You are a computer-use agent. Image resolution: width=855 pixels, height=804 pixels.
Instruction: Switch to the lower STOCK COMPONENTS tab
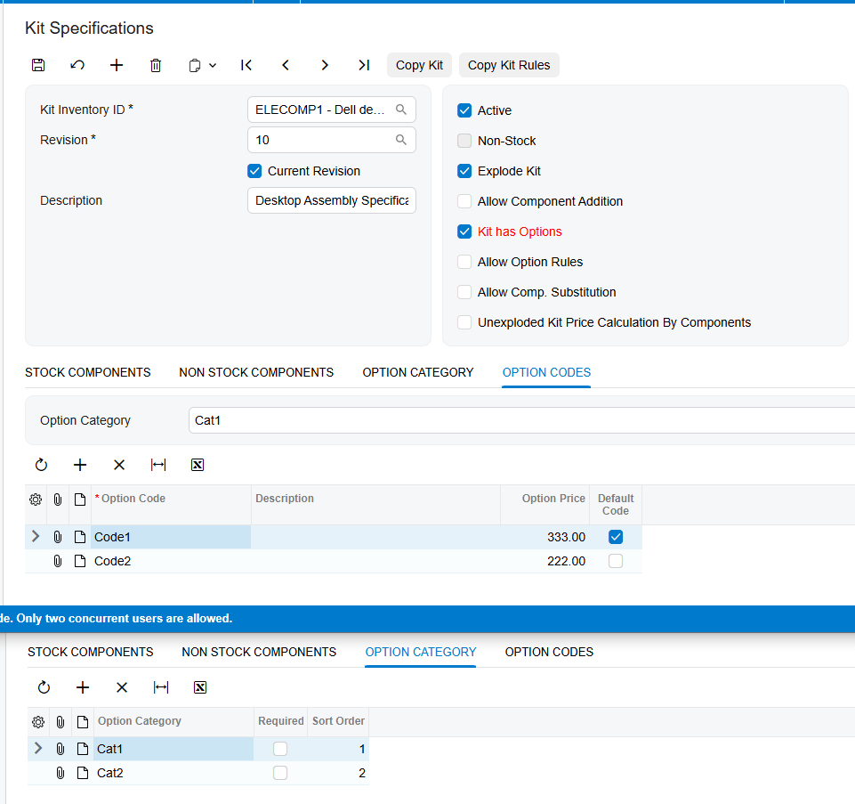(91, 652)
